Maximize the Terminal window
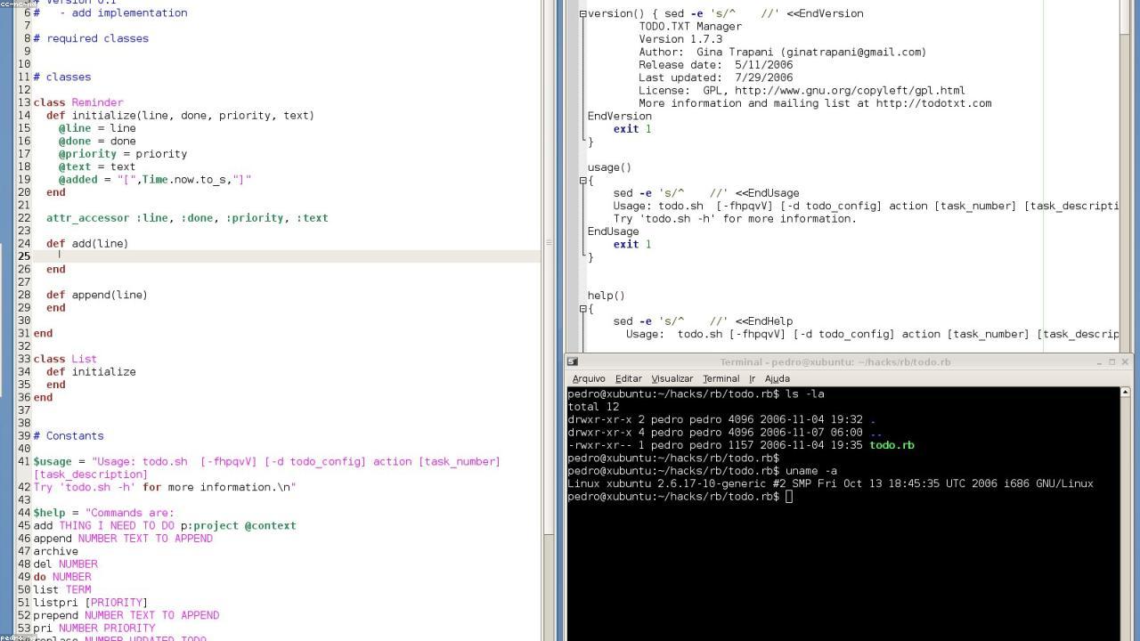This screenshot has width=1140, height=641. tap(1111, 362)
